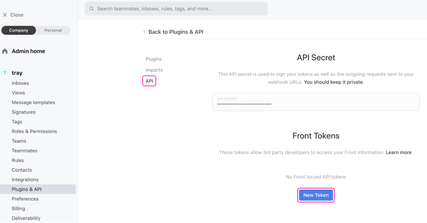The image size is (427, 223).
Task: Click the Admin home house icon
Action: pos(5,51)
